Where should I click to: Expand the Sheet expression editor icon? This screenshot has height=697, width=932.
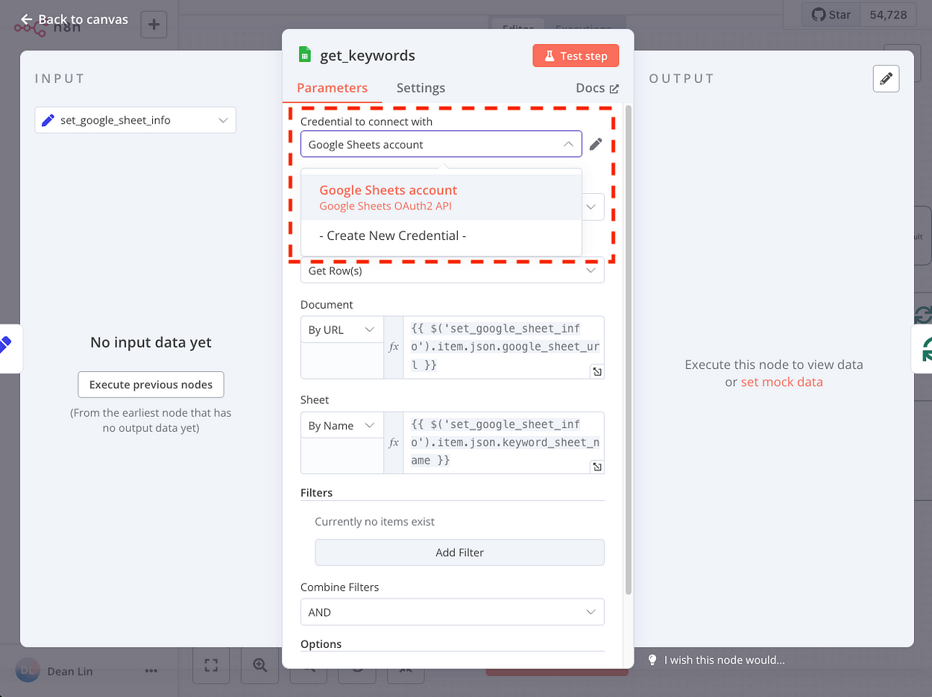click(596, 467)
